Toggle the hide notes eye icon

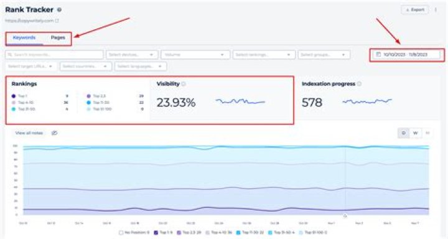tap(54, 133)
